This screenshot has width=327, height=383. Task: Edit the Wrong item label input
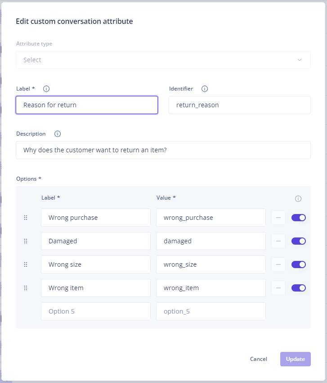point(96,288)
